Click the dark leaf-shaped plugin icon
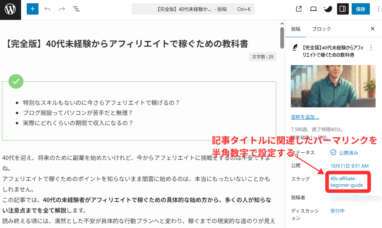This screenshot has height=228, width=382. coord(328,9)
